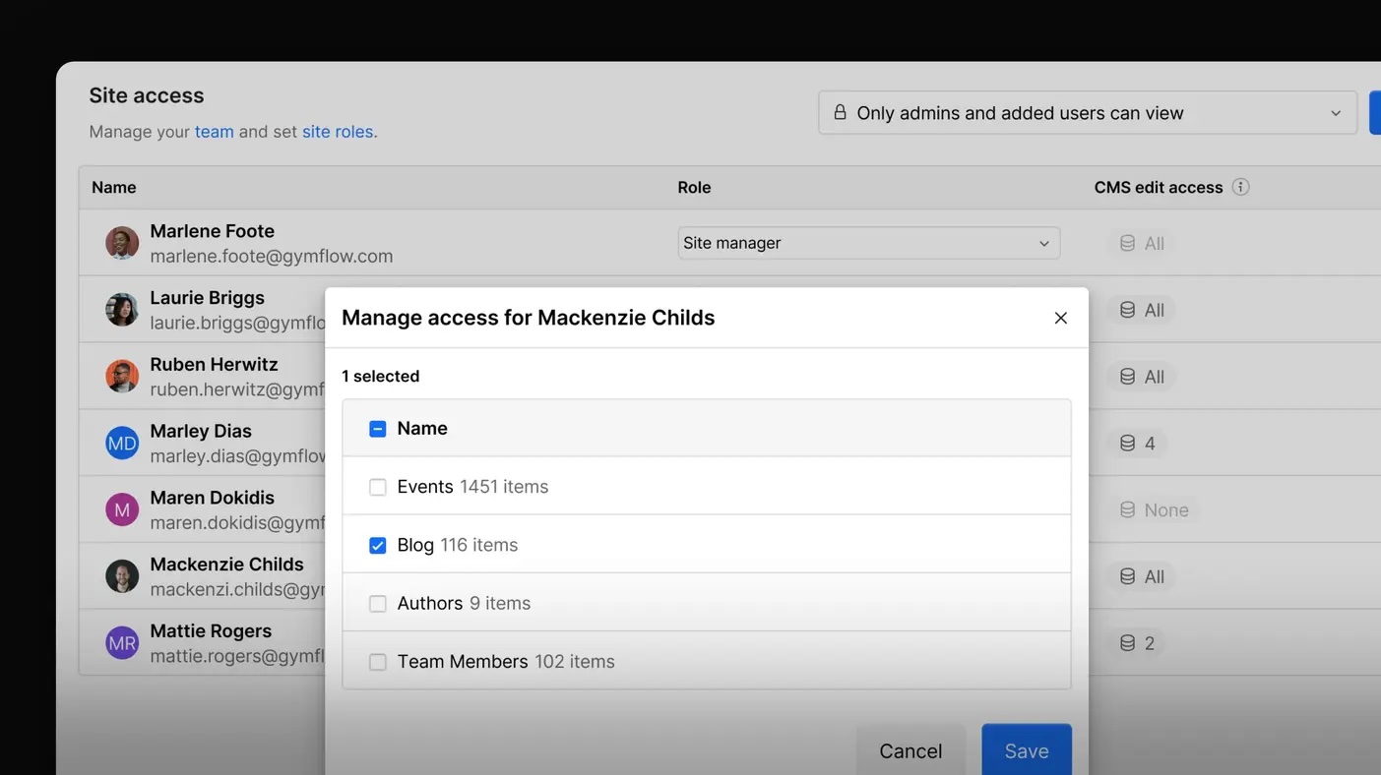The height and width of the screenshot is (775, 1381).
Task: Click the CMS edit access info icon
Action: (x=1241, y=187)
